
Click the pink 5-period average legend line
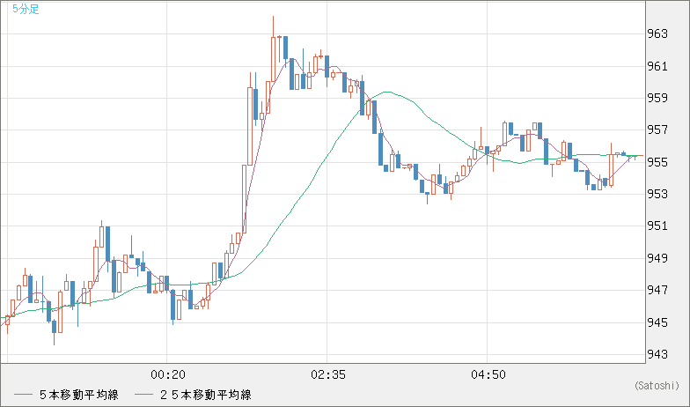point(23,395)
